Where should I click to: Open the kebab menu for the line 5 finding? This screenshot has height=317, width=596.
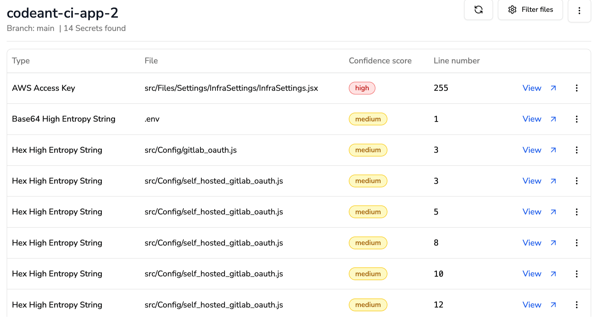tap(577, 212)
